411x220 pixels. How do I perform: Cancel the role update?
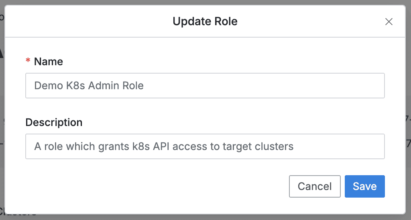[315, 186]
